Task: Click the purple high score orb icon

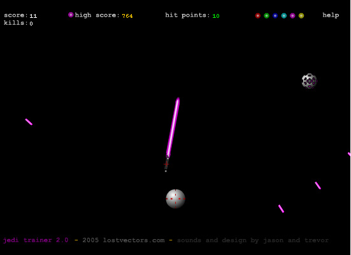Action: pos(71,15)
